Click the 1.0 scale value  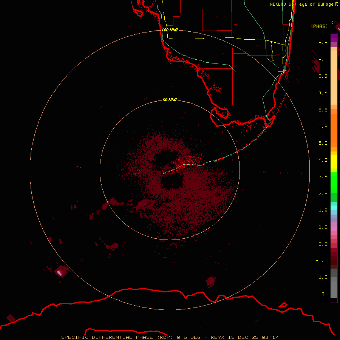tap(323, 227)
